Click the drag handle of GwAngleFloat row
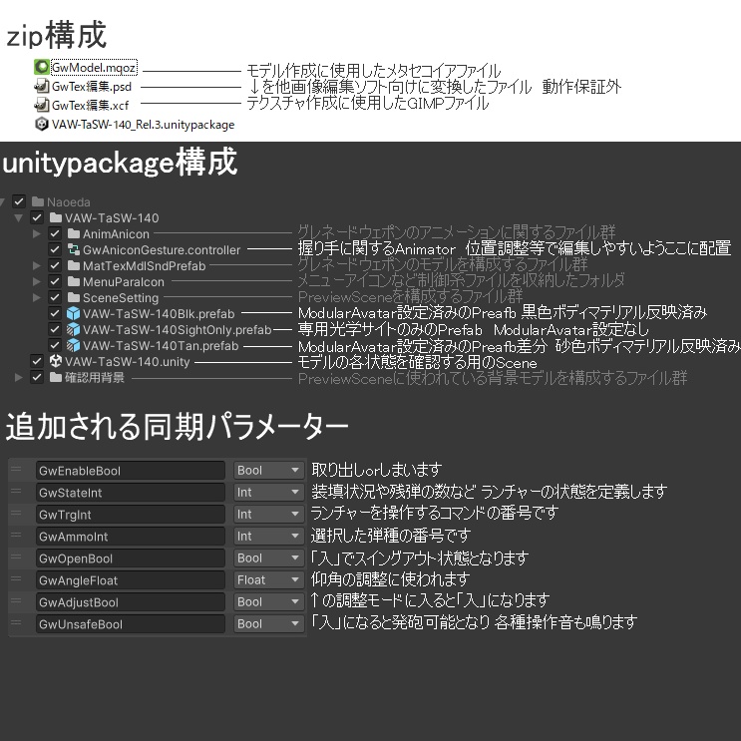 click(16, 578)
